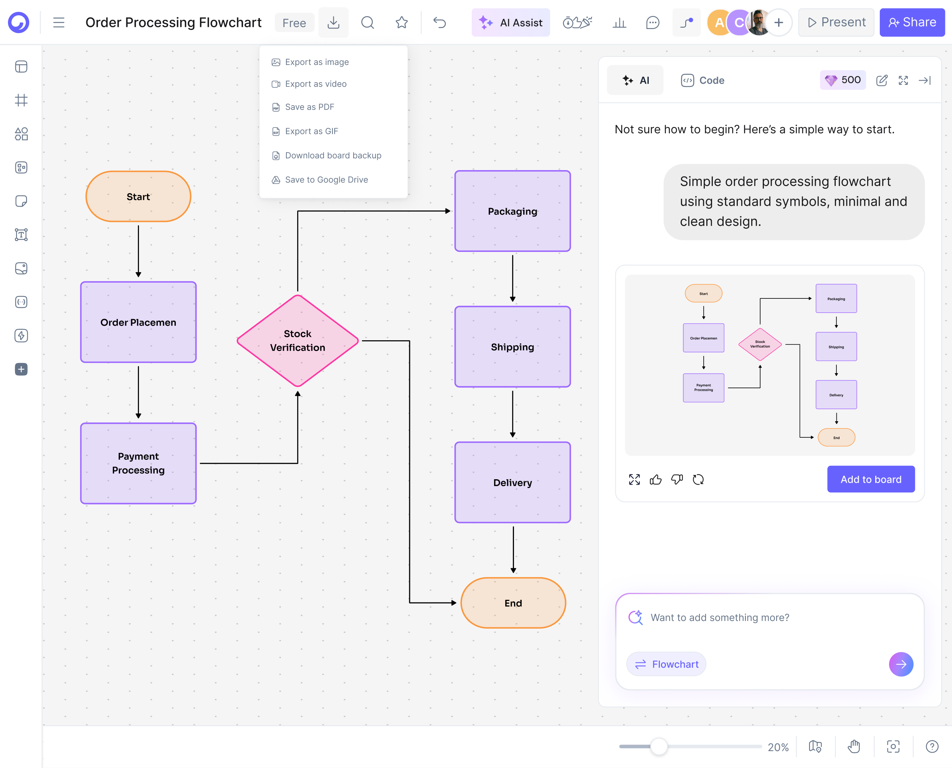The image size is (952, 768).
Task: Click the zoom slider handle
Action: (x=659, y=747)
